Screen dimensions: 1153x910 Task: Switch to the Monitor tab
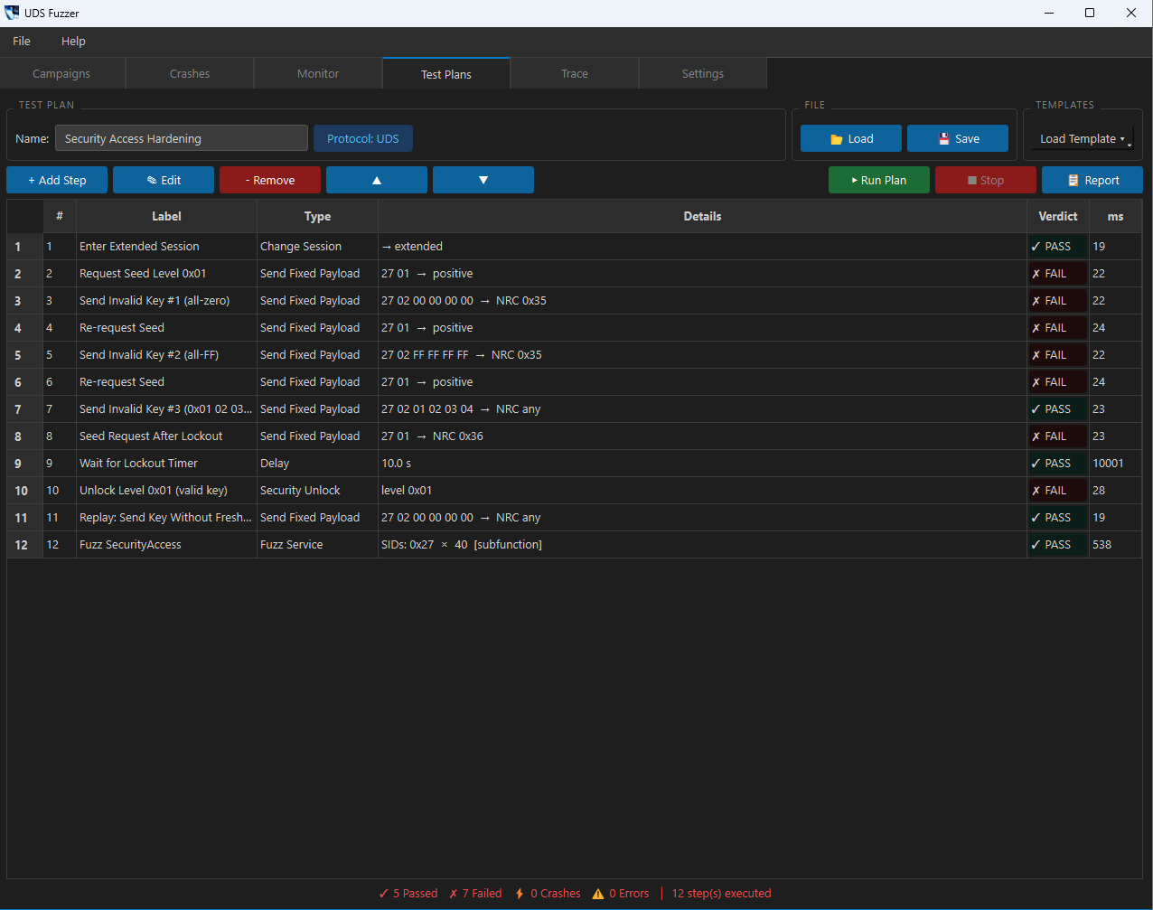318,74
